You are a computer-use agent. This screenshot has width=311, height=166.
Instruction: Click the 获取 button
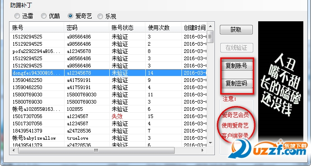click(236, 29)
